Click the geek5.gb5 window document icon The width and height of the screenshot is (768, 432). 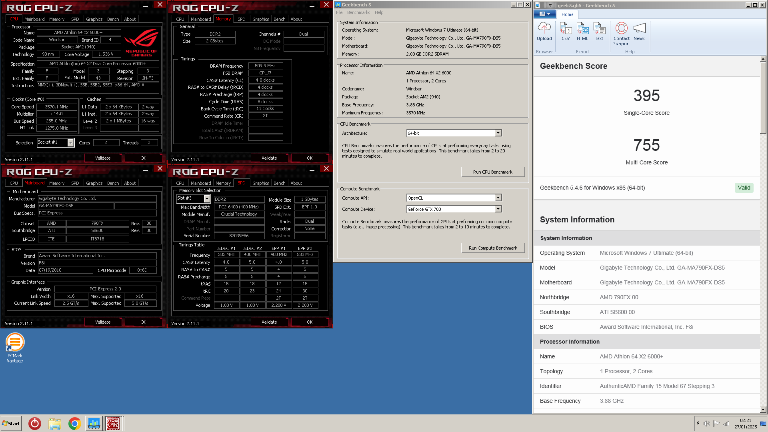point(538,5)
